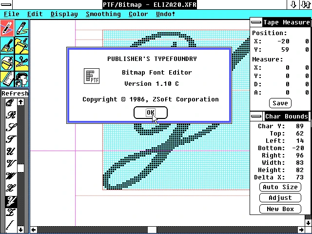312x234 pixels.
Task: Click the glyph list scroll-up arrow
Action: point(20,102)
